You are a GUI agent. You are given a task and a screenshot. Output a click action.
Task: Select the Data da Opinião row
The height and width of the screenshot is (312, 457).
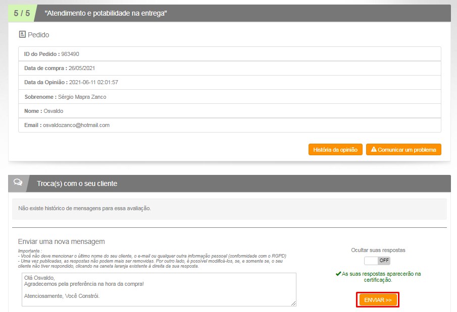(229, 82)
